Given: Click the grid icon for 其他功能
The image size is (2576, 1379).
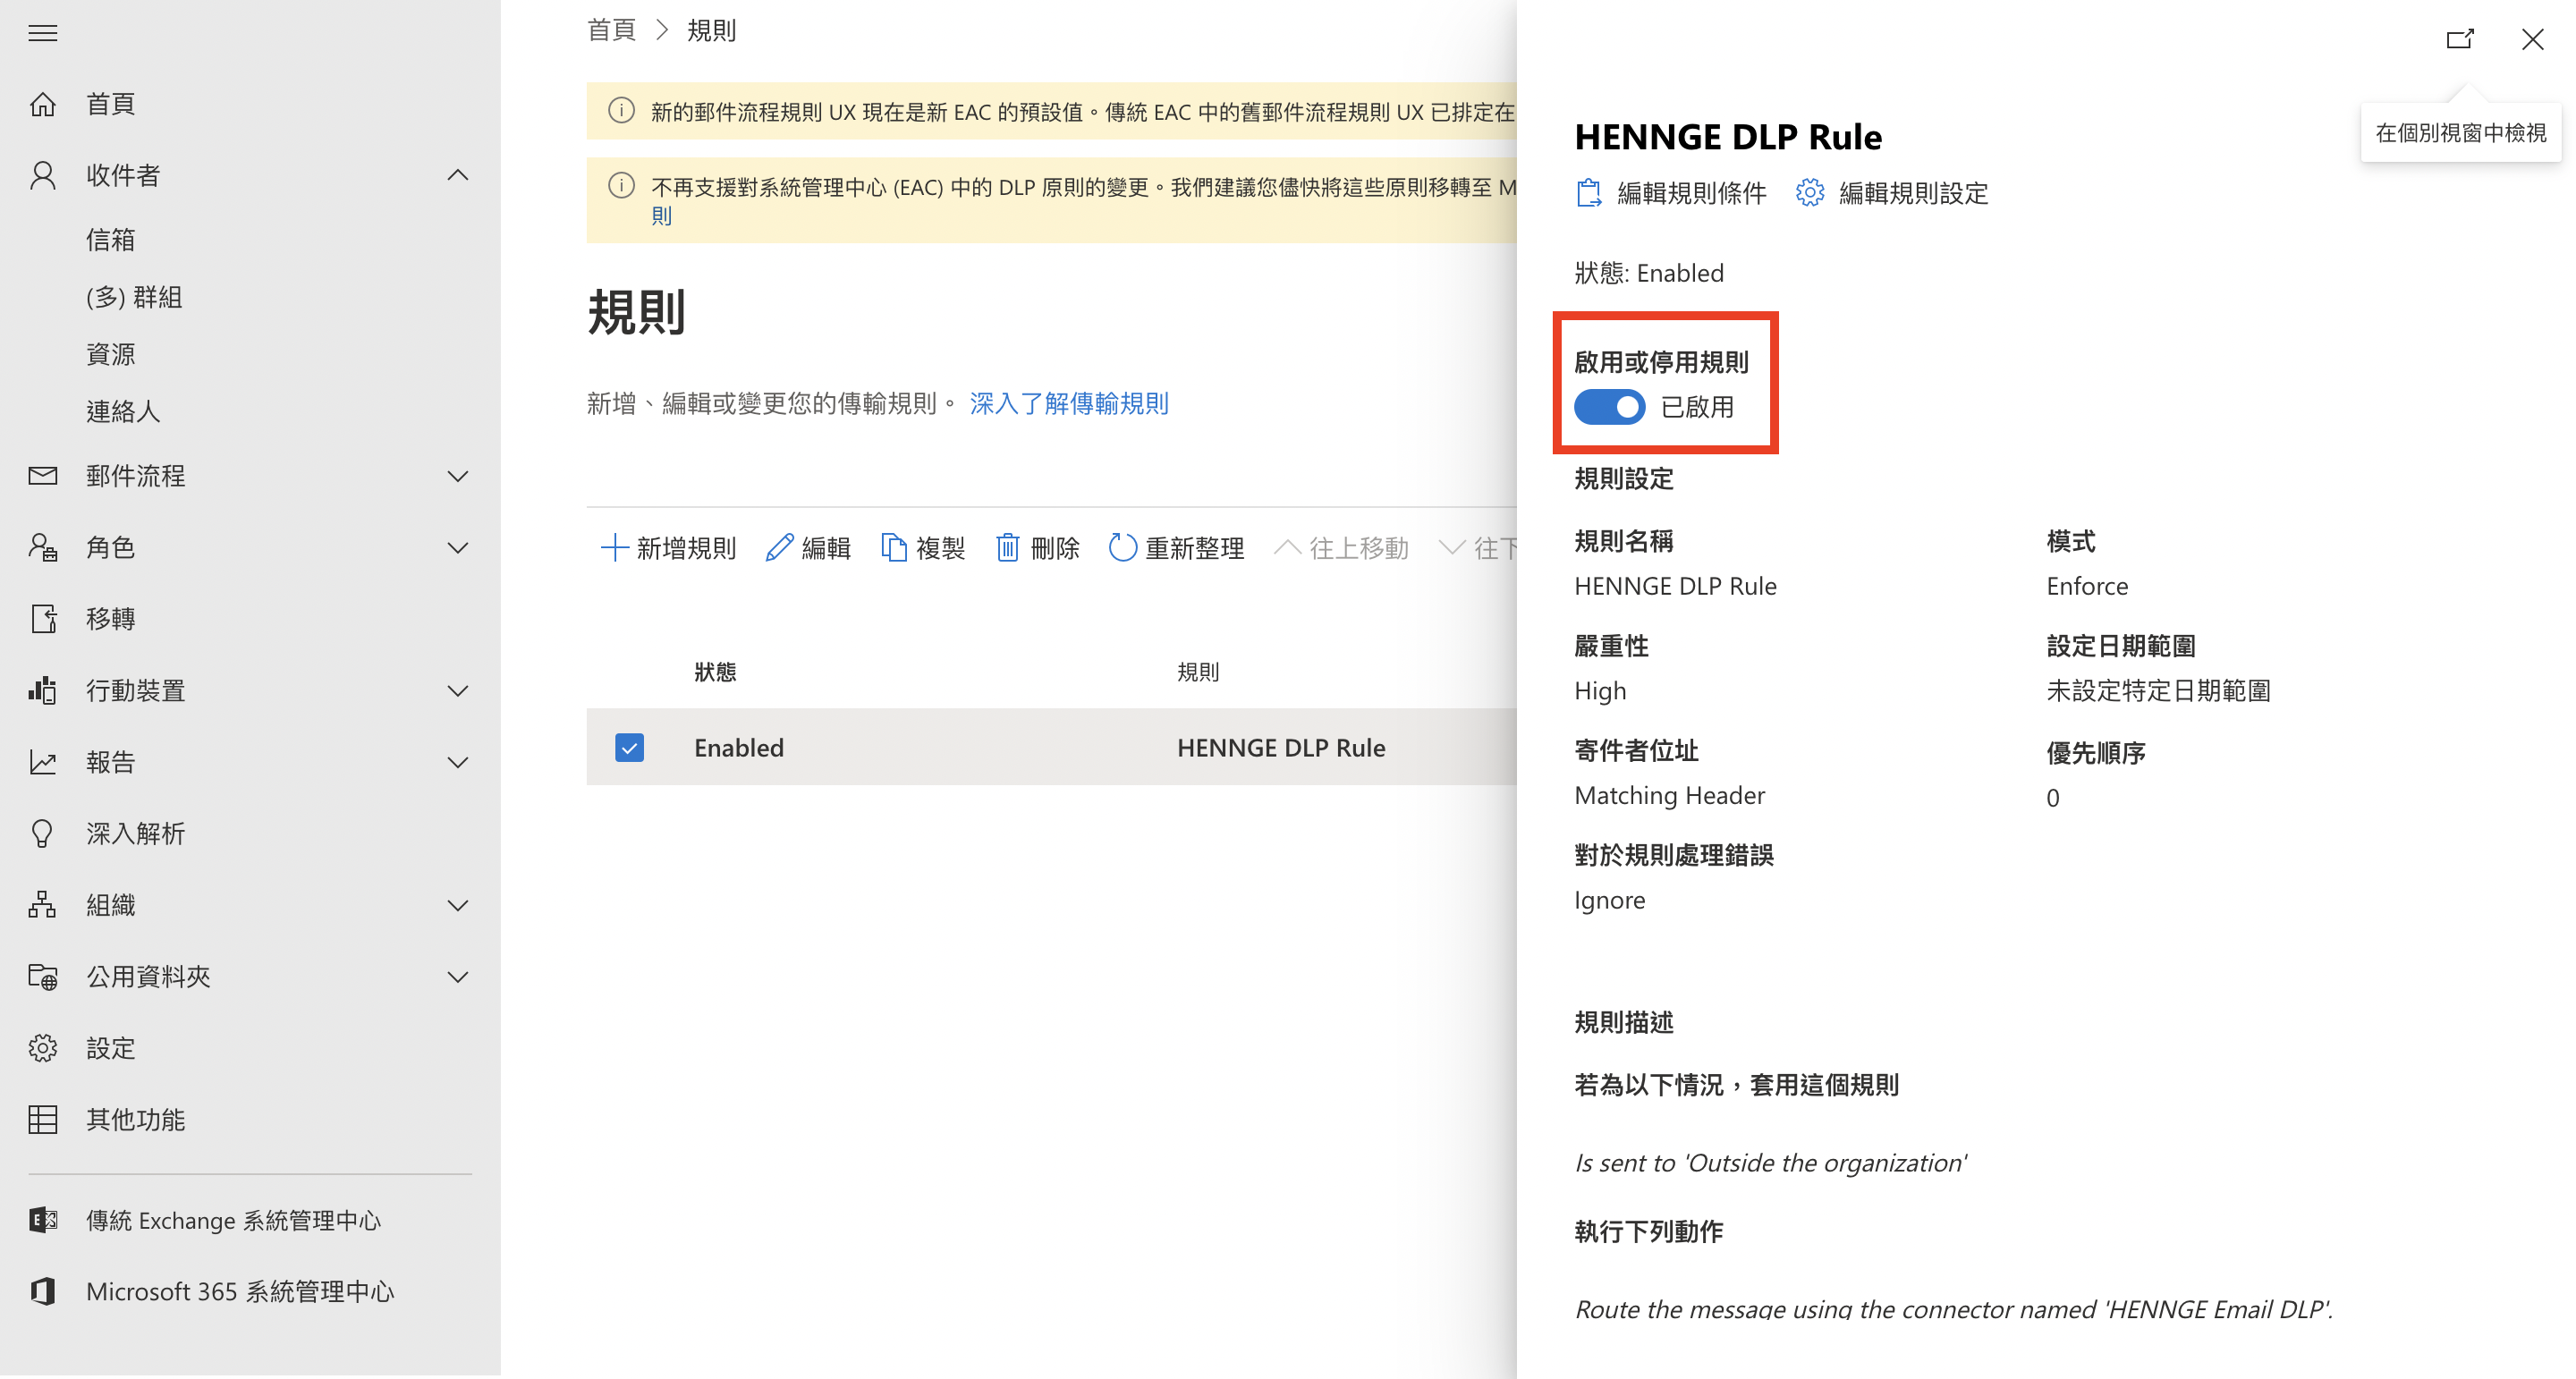Looking at the screenshot, I should click(42, 1119).
